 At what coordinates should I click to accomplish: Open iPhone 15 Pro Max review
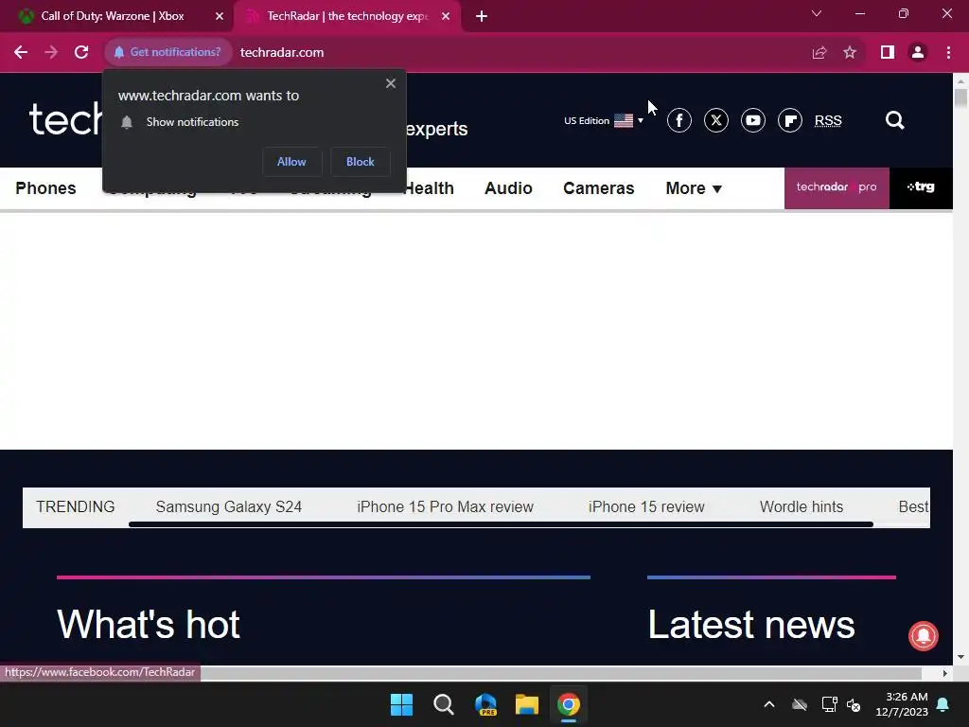(445, 507)
